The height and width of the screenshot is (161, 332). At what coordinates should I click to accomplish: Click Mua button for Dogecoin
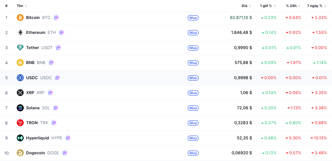[x=193, y=153]
